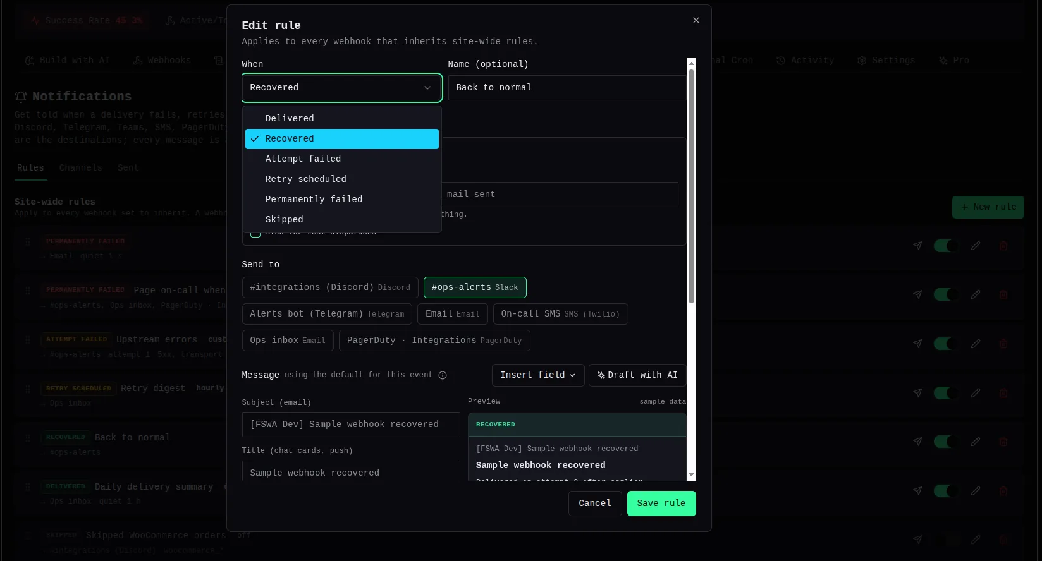This screenshot has width=1042, height=561.
Task: Switch to the Channels tab
Action: (x=80, y=168)
